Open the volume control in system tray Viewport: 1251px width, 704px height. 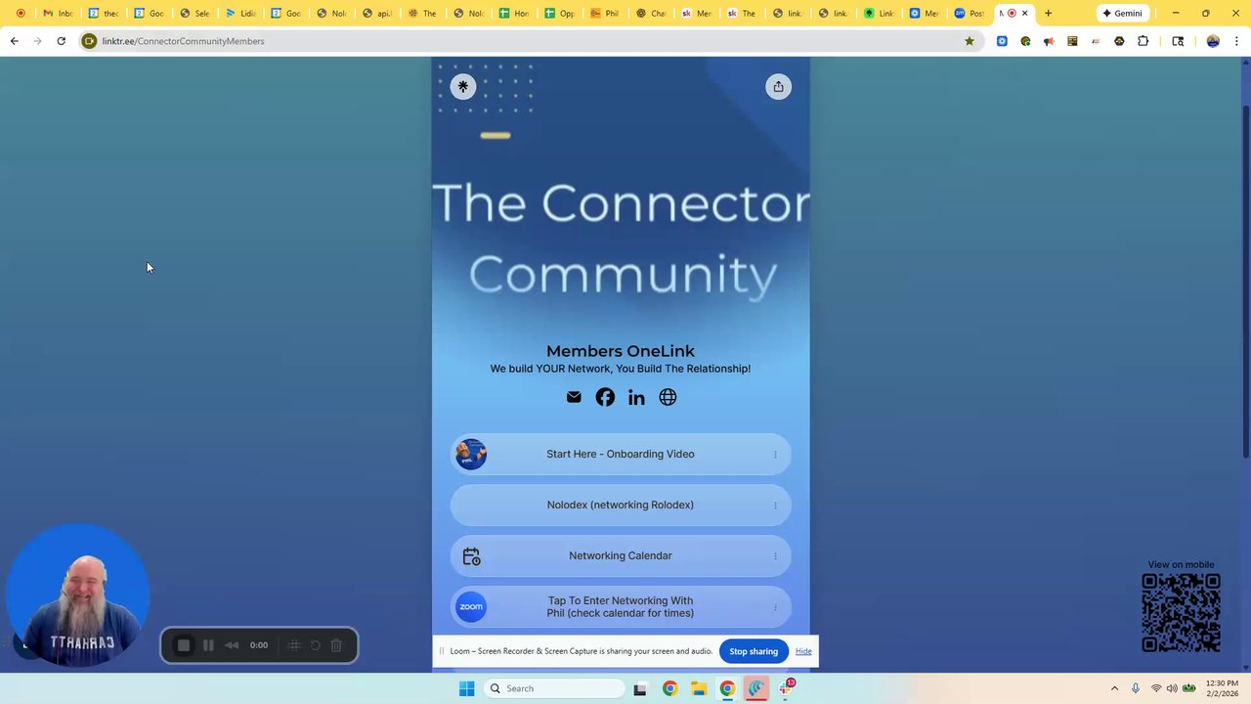point(1172,688)
